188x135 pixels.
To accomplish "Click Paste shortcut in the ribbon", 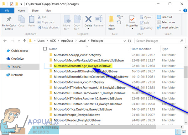I will [x=48, y=28].
